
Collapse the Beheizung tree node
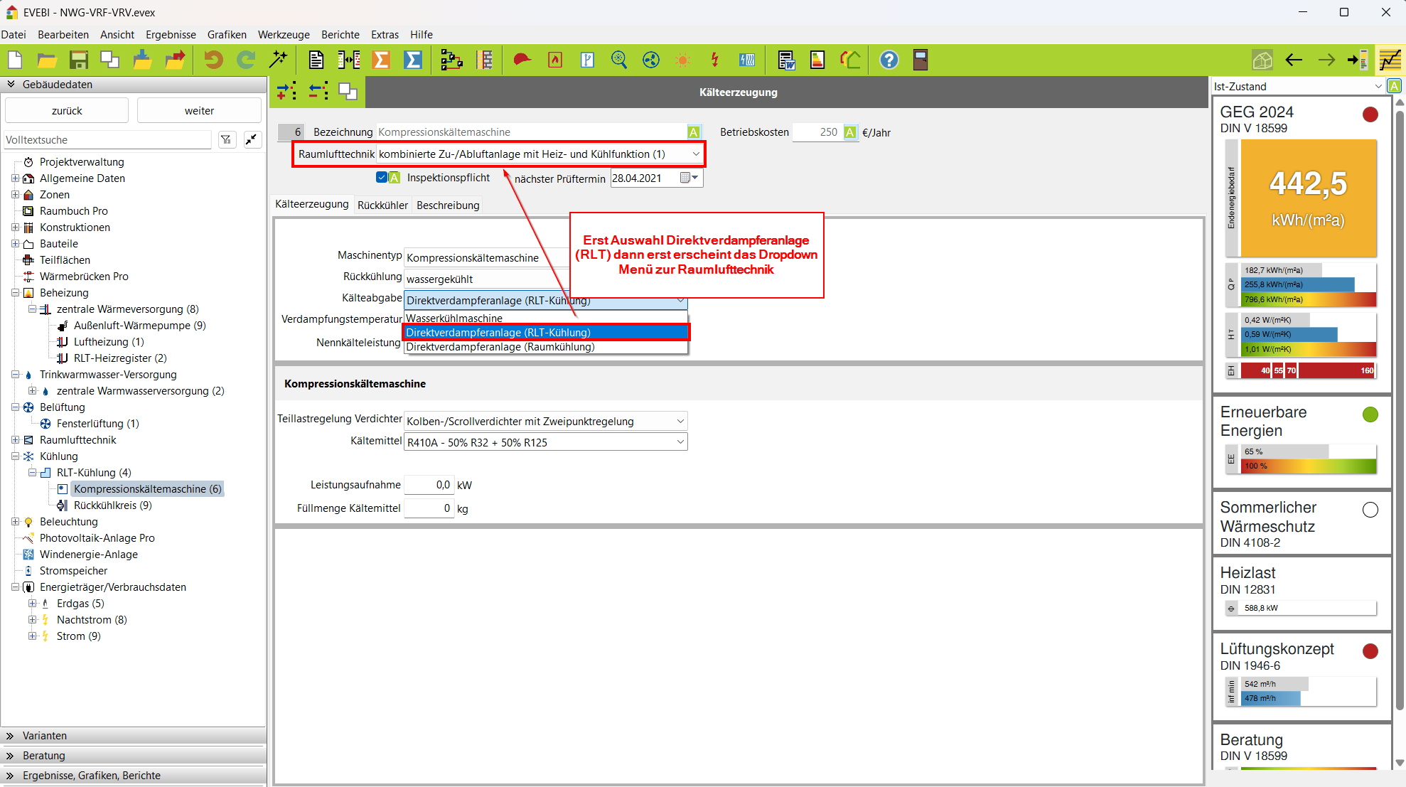[15, 293]
